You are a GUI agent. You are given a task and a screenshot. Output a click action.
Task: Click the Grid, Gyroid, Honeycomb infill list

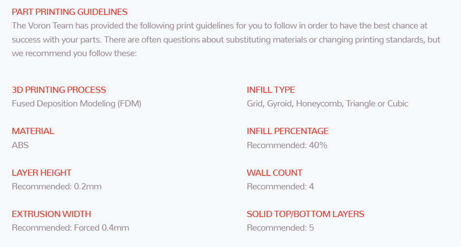tap(327, 104)
